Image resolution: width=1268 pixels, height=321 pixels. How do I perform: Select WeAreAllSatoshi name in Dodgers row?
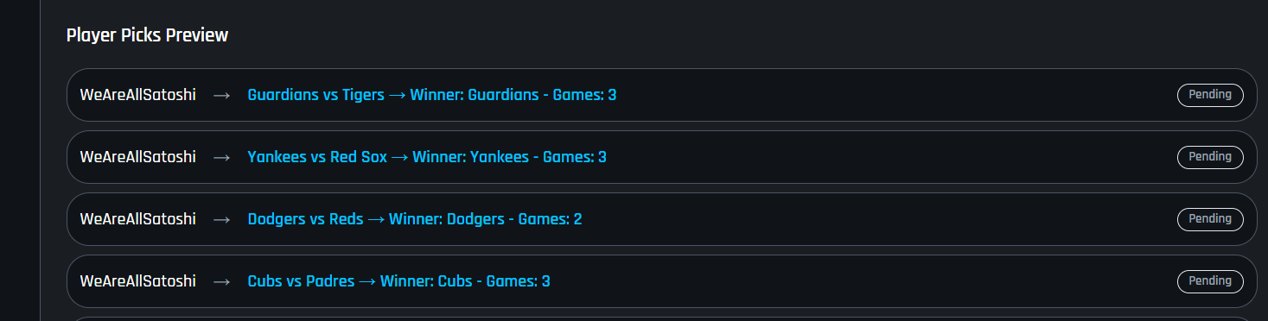pyautogui.click(x=138, y=219)
